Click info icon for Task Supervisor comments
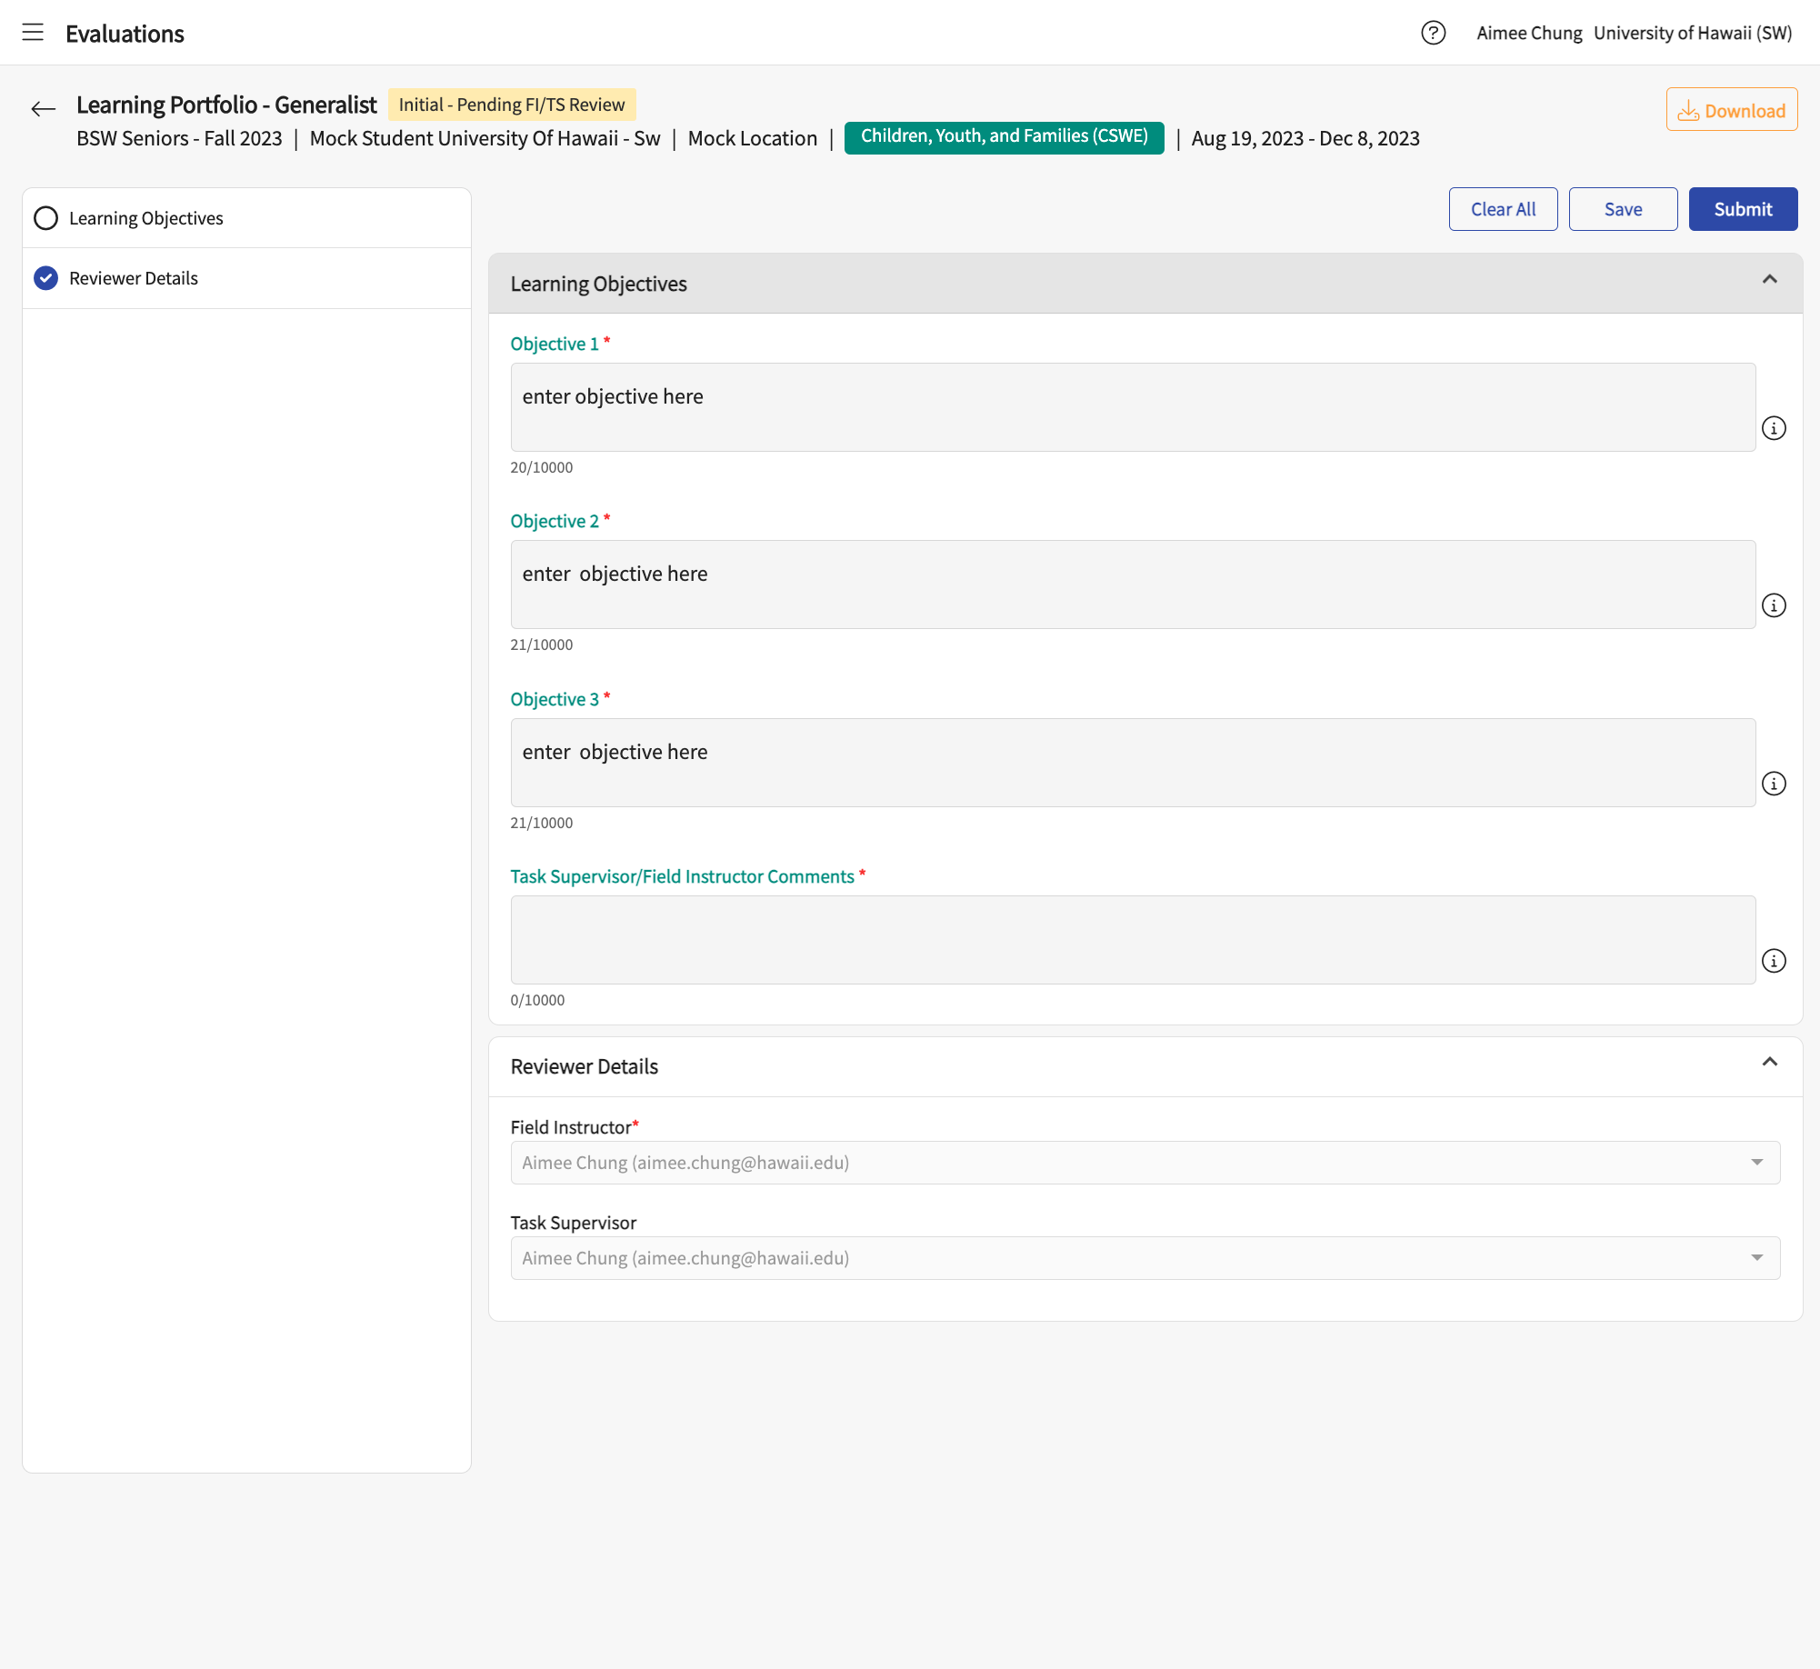Screen dimensions: 1820x1669 (x=1774, y=961)
